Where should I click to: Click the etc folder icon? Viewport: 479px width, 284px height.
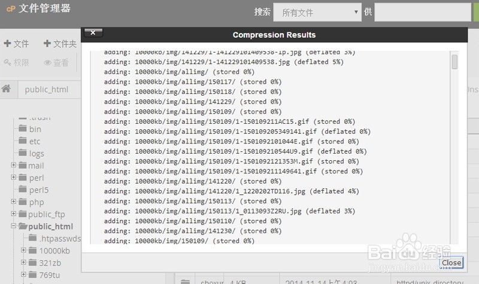pyautogui.click(x=23, y=141)
